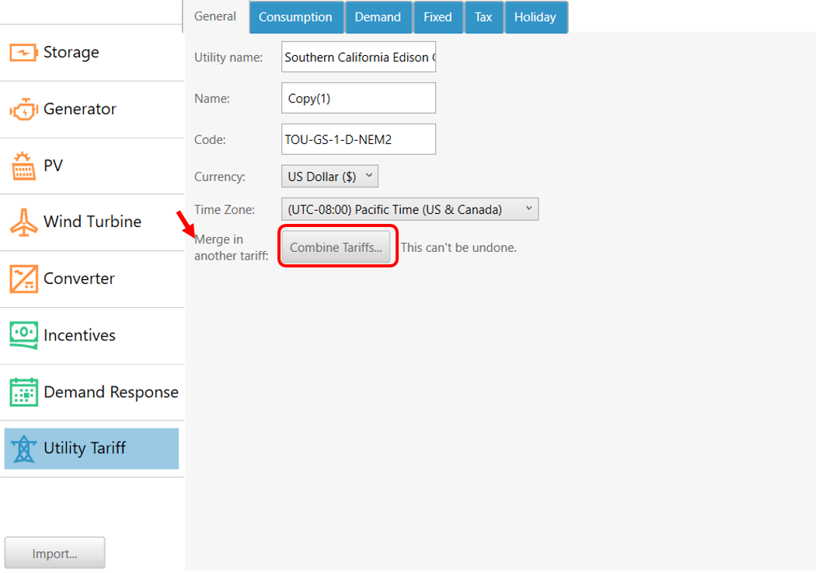Focus the Name field containing Copy(1)
816x573 pixels.
point(358,99)
